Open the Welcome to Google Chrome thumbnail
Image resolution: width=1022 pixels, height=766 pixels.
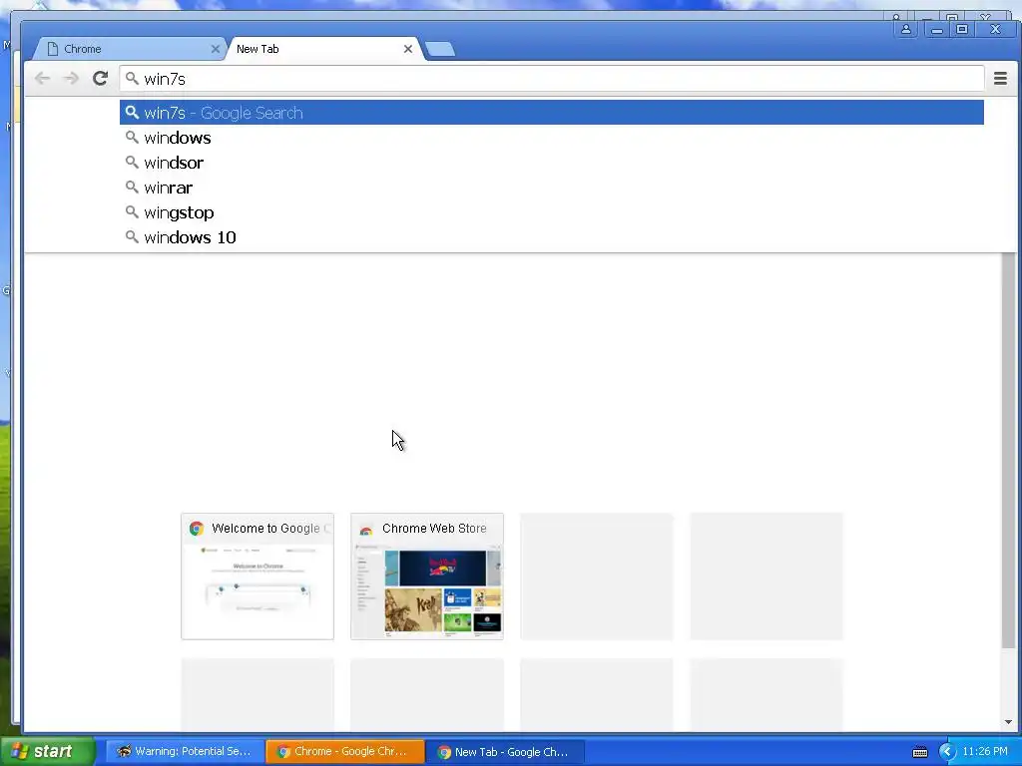coord(257,576)
